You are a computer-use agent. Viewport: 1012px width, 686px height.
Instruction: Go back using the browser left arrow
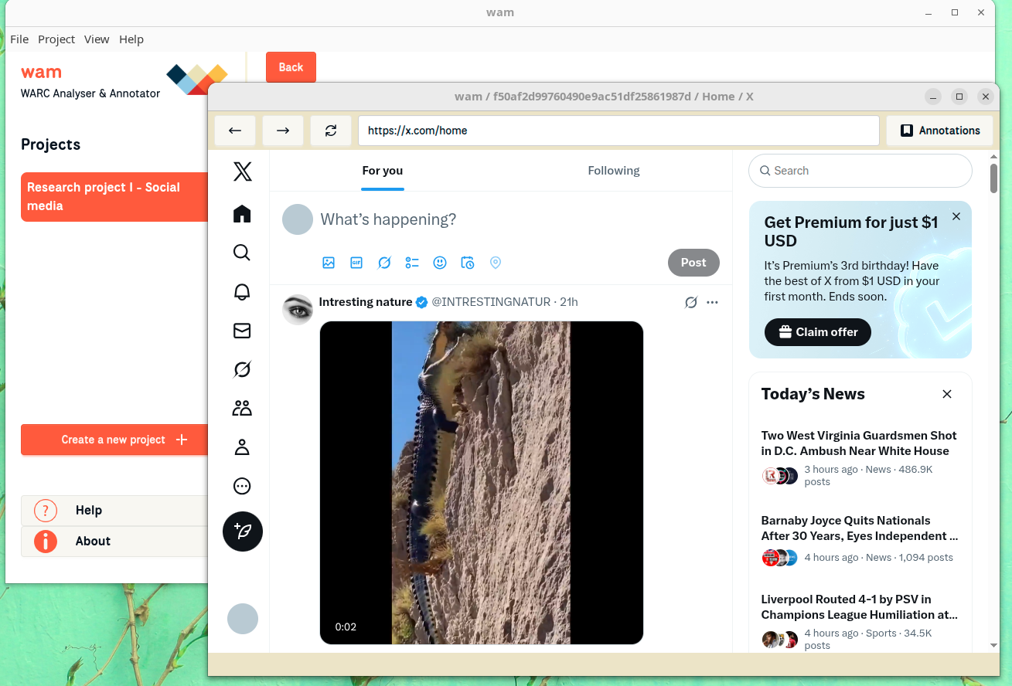coord(235,131)
